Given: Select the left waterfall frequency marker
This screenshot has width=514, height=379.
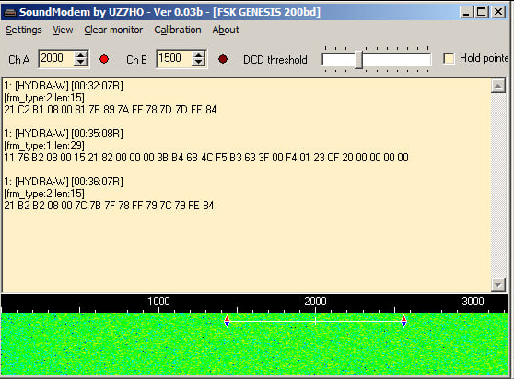Looking at the screenshot, I should [x=227, y=321].
